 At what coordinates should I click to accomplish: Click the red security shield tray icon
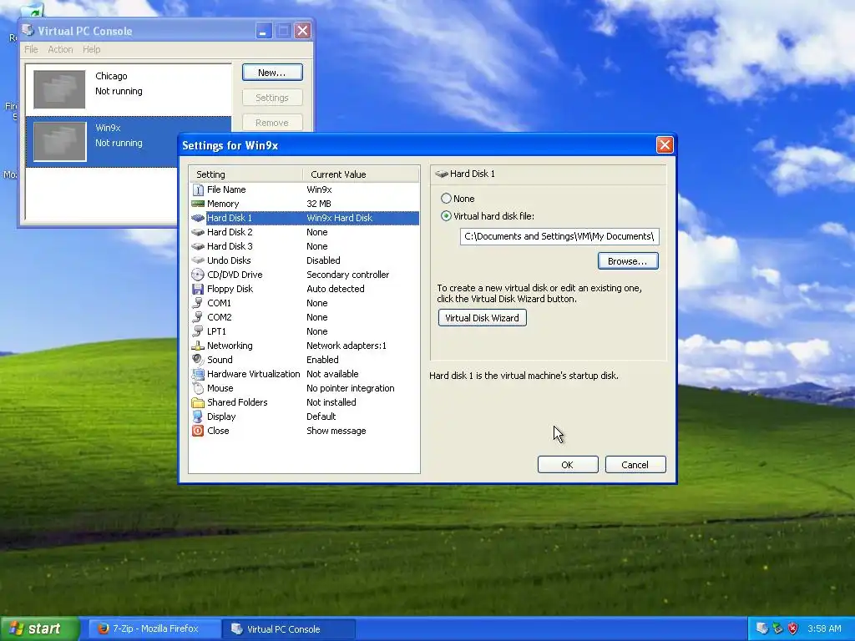(x=793, y=628)
